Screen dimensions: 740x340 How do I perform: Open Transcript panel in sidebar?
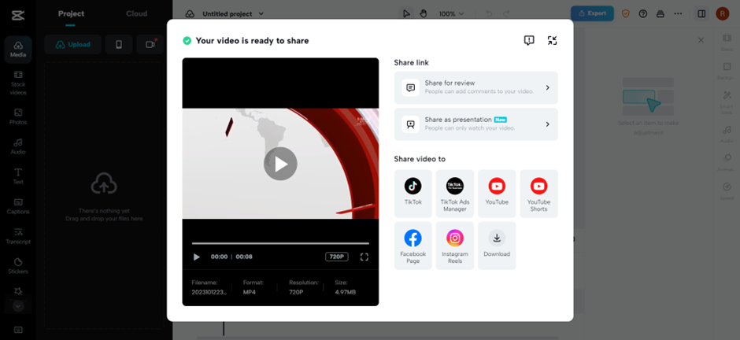(x=18, y=236)
